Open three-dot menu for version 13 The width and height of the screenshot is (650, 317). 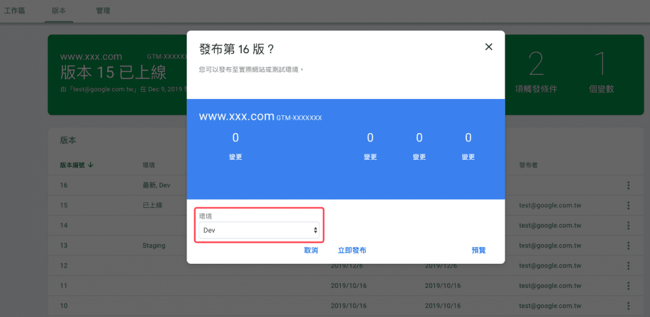[x=628, y=245]
